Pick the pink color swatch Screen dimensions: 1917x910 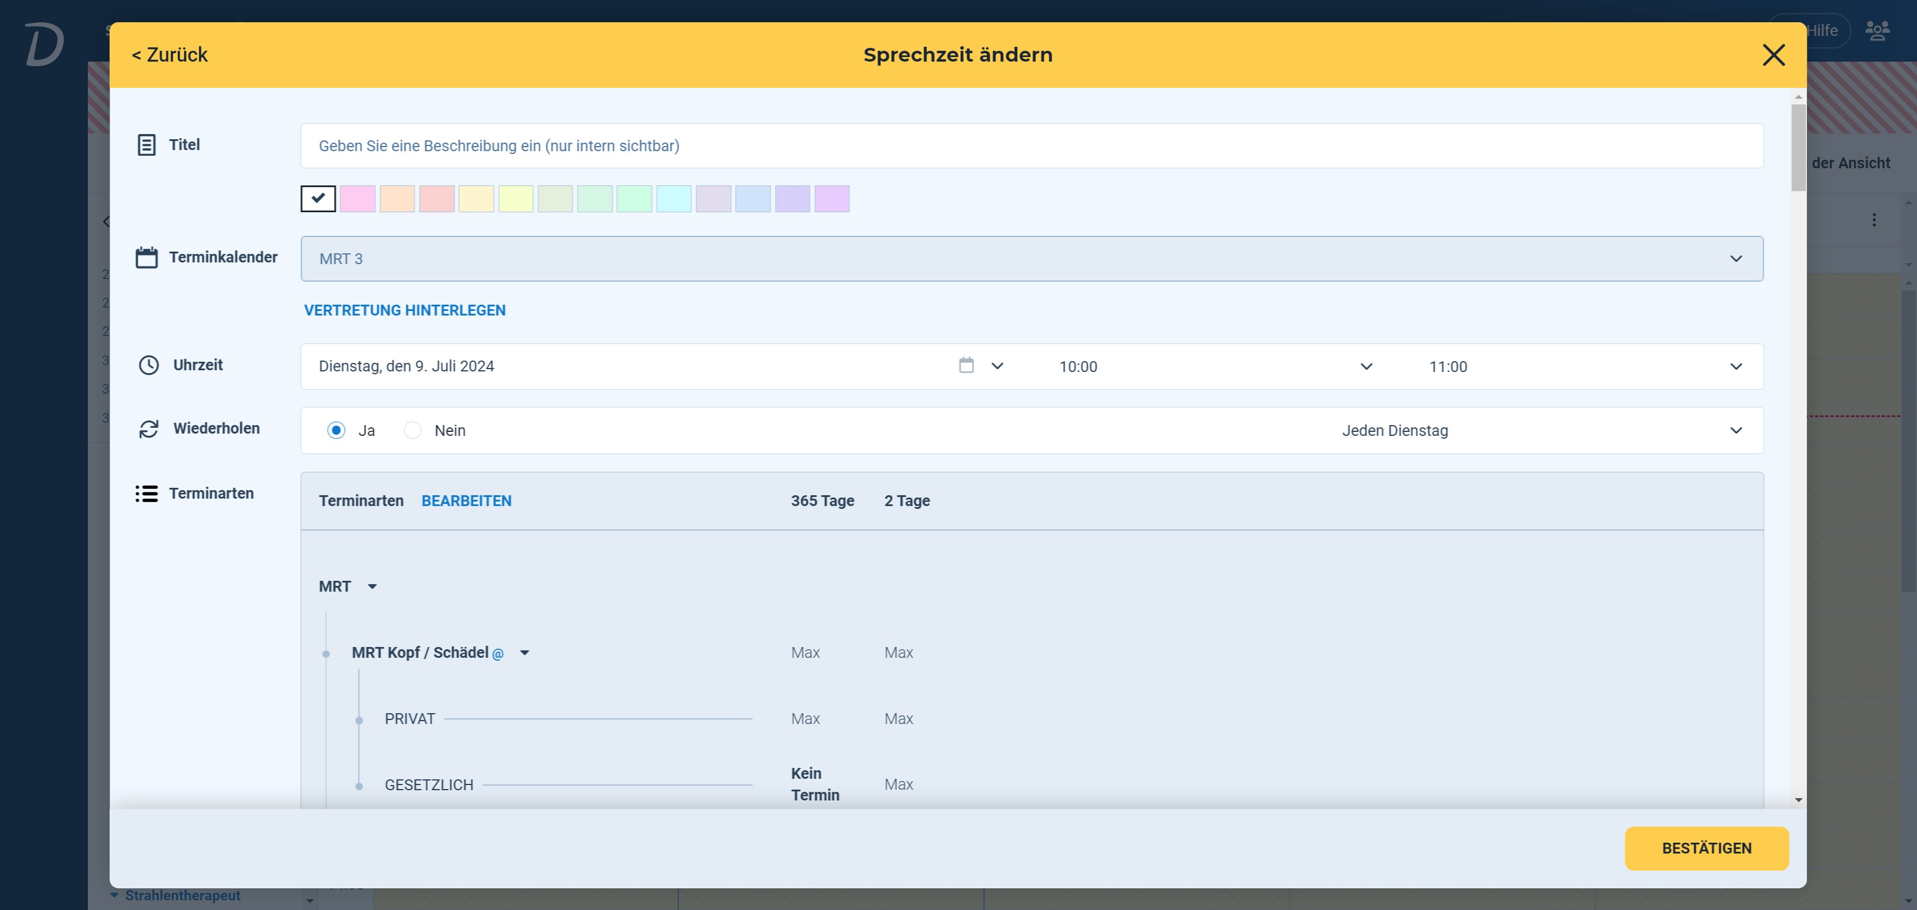coord(358,199)
